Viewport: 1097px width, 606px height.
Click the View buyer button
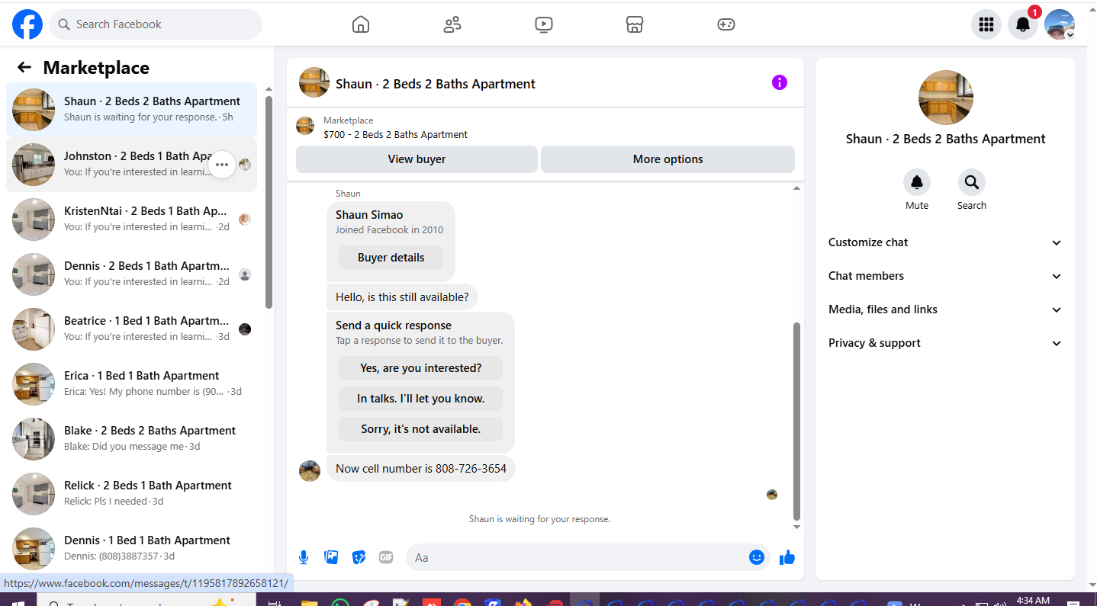coord(417,159)
